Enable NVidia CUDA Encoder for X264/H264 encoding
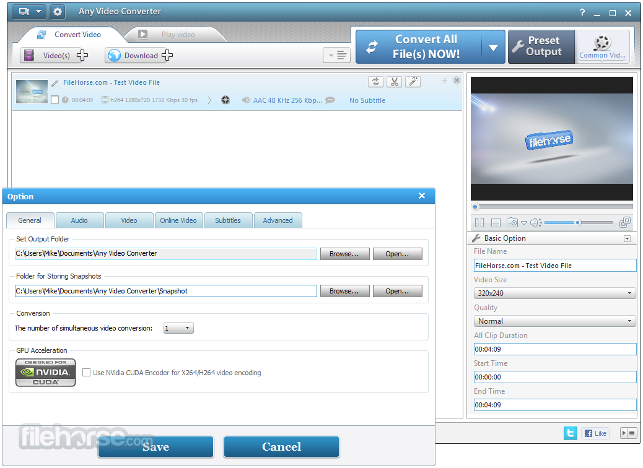643x468 pixels. point(86,372)
